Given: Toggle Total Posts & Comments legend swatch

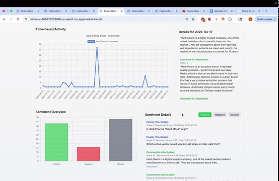Looking at the screenshot, I should coord(91,41).
